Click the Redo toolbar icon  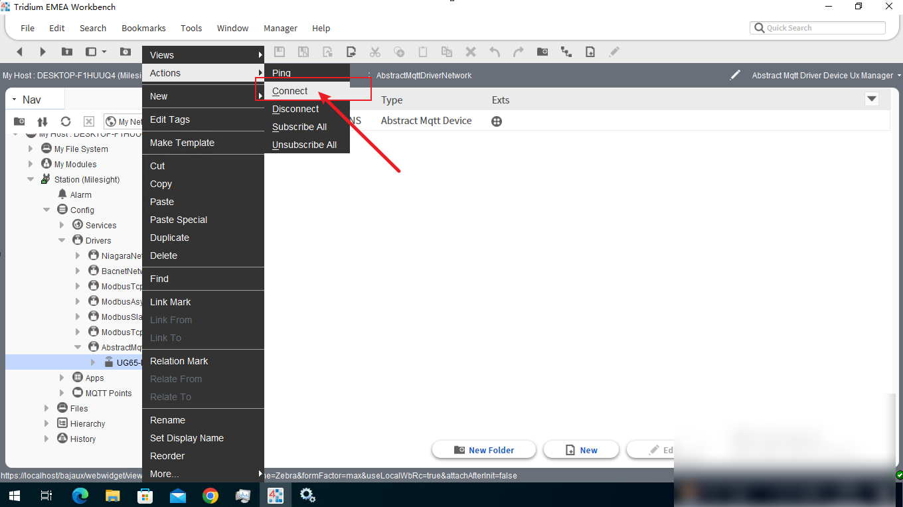pos(519,52)
